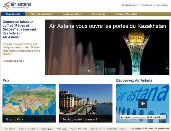
Task: Open the Grand Prix map thumbnail
Action: tap(29, 103)
